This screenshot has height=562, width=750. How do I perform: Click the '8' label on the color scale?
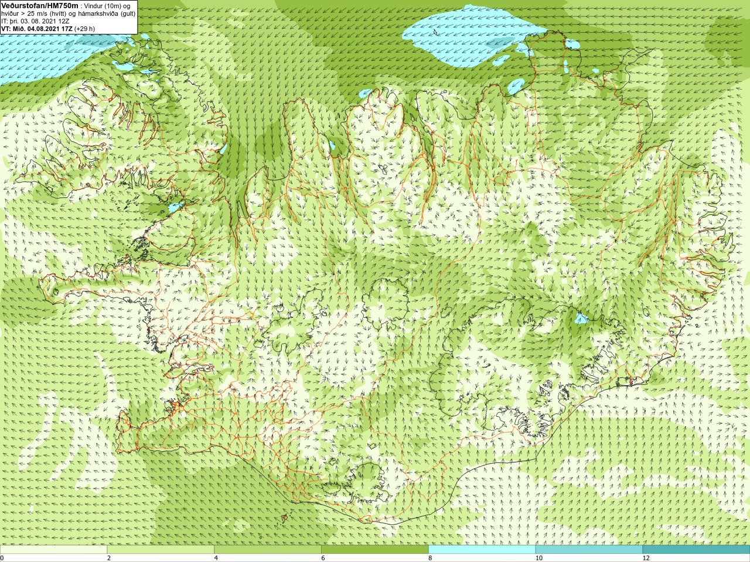431,558
